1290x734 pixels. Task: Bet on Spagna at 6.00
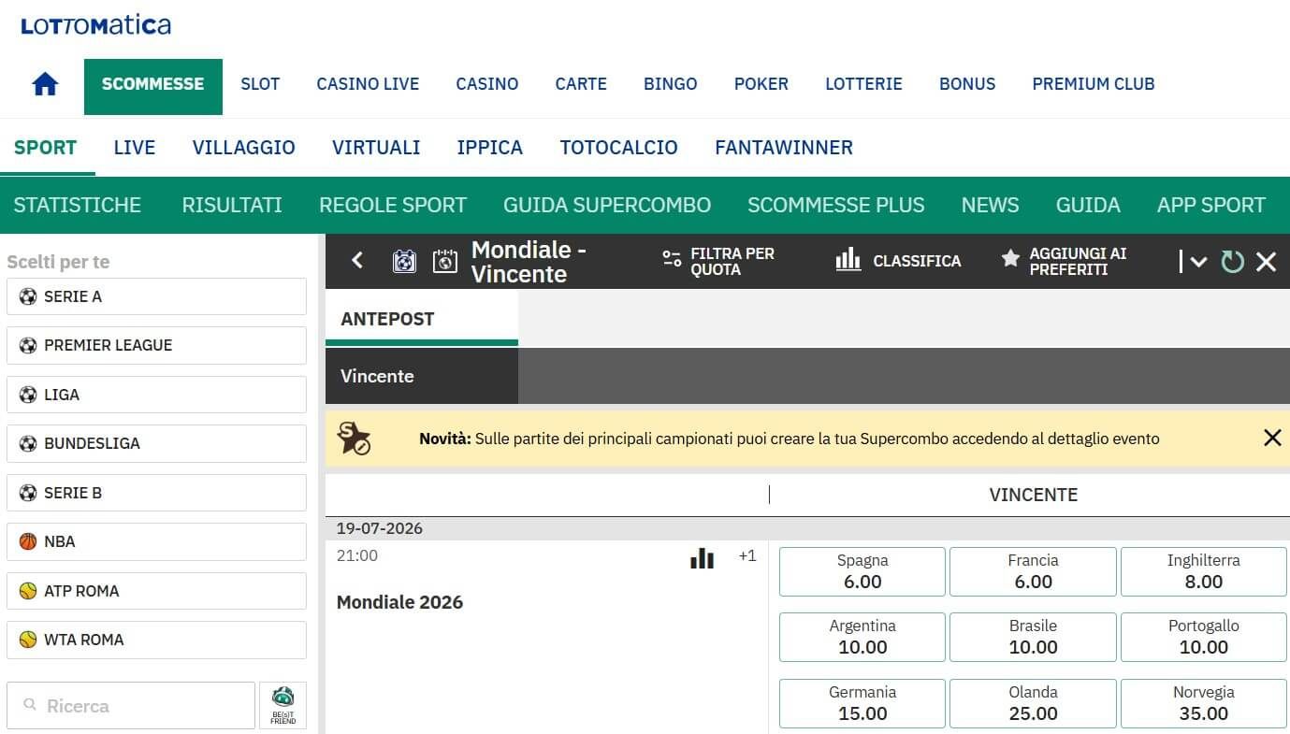[x=862, y=571]
